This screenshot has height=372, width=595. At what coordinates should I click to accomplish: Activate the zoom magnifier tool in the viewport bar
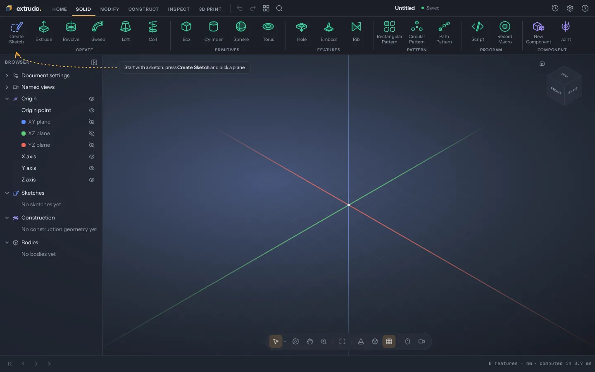point(324,341)
